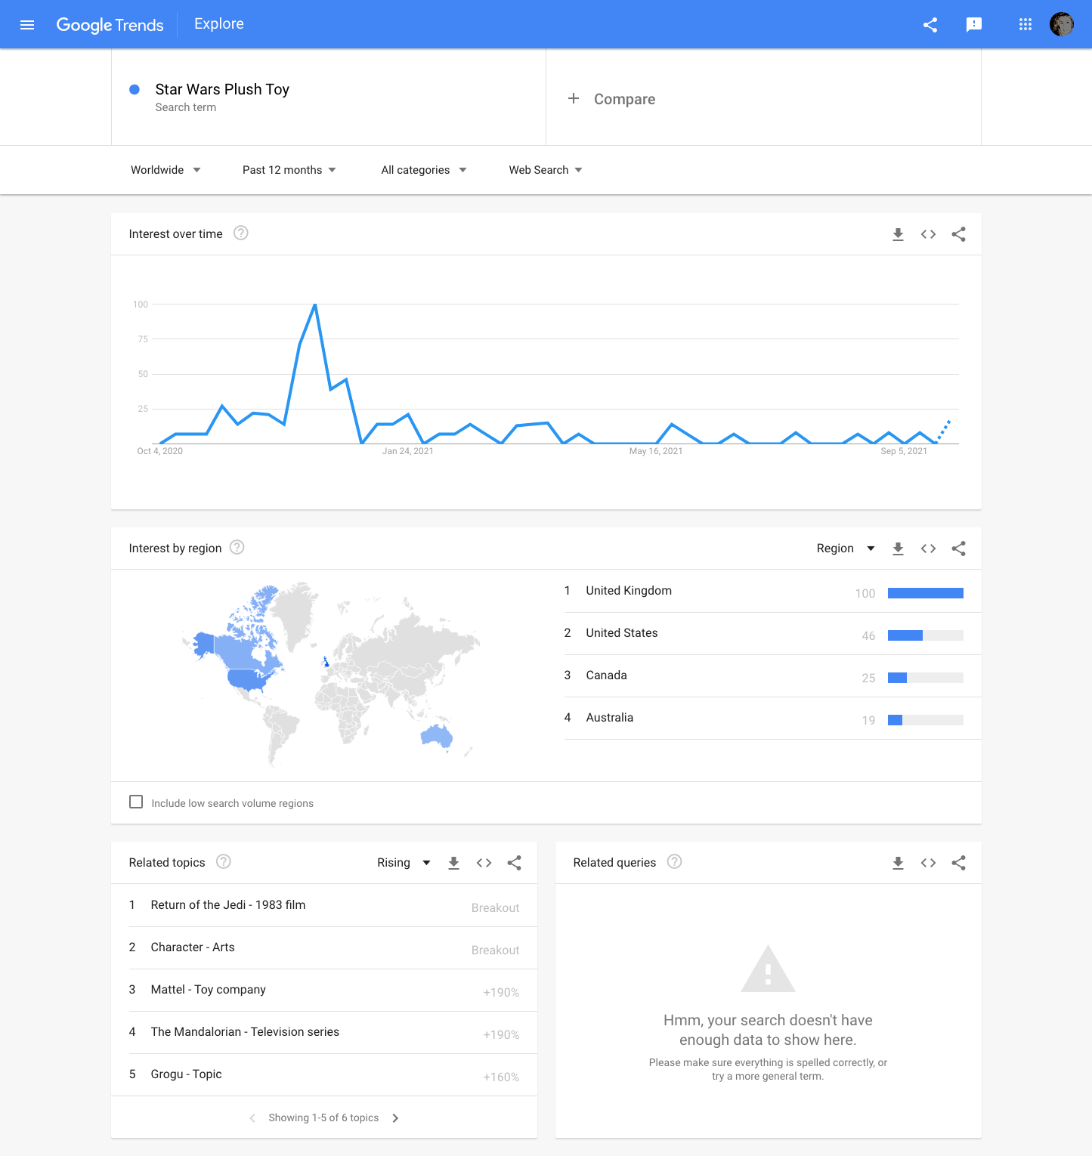Click the United States on the world map

point(249,679)
